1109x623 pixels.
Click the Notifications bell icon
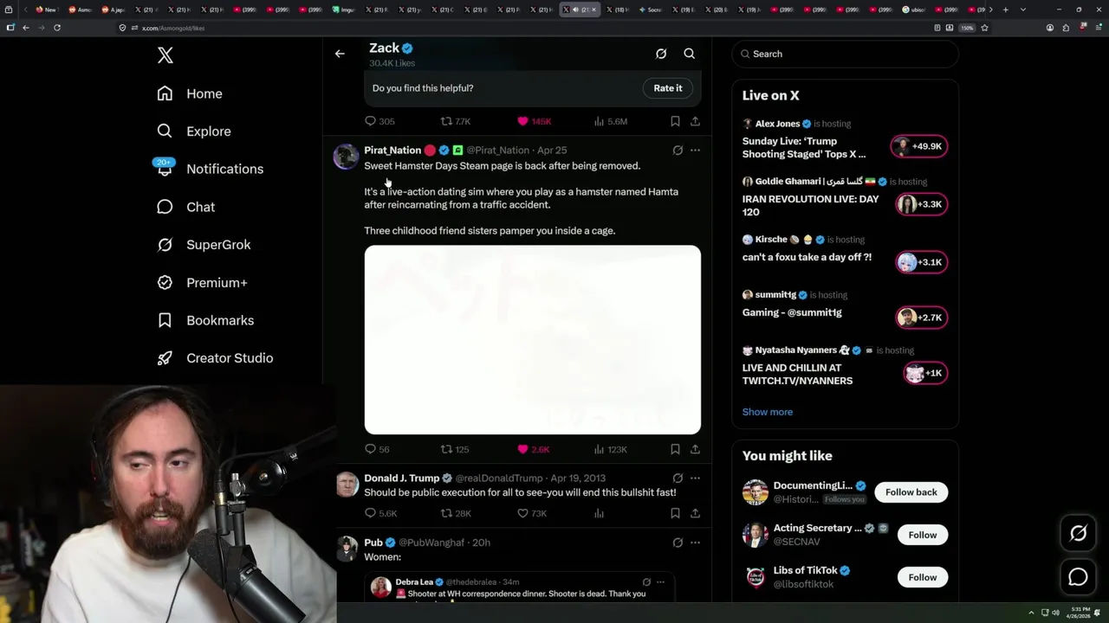(165, 170)
